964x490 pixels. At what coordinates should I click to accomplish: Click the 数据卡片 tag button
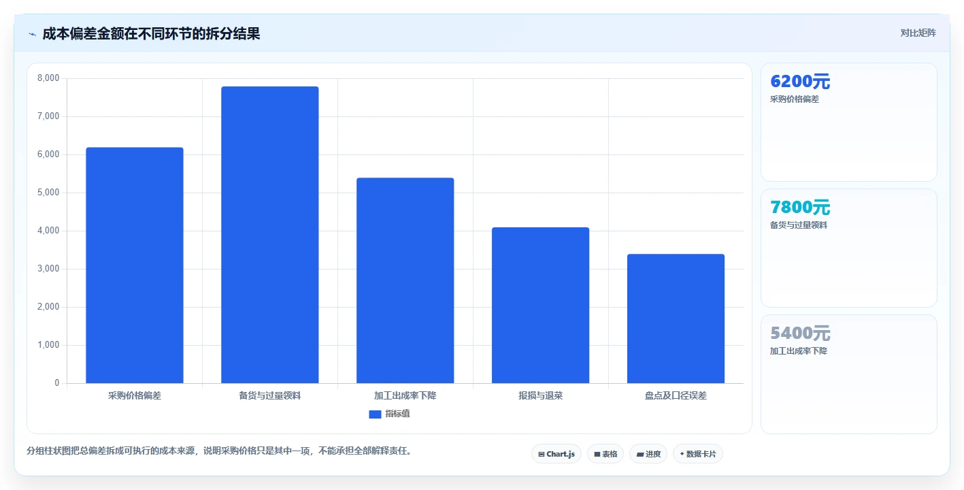click(x=697, y=454)
